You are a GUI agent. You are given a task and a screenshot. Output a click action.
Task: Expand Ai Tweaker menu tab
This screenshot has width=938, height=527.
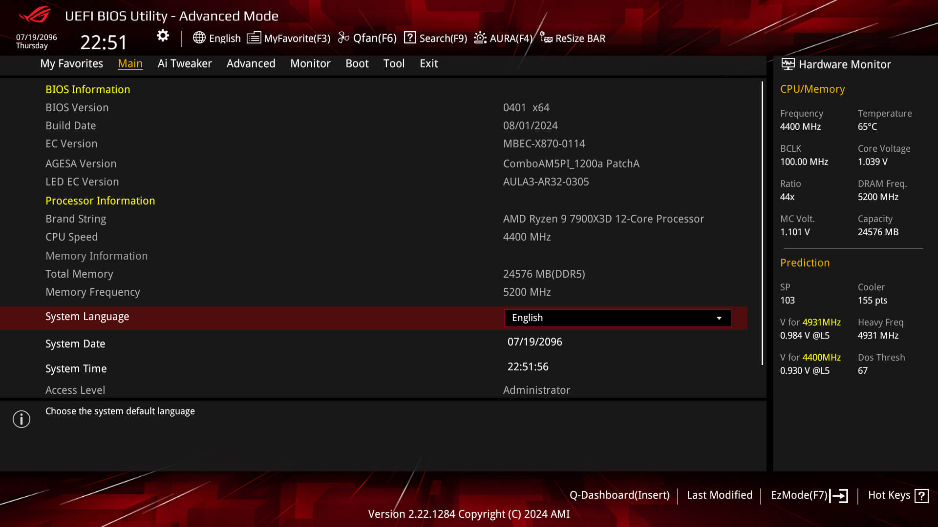click(x=185, y=63)
